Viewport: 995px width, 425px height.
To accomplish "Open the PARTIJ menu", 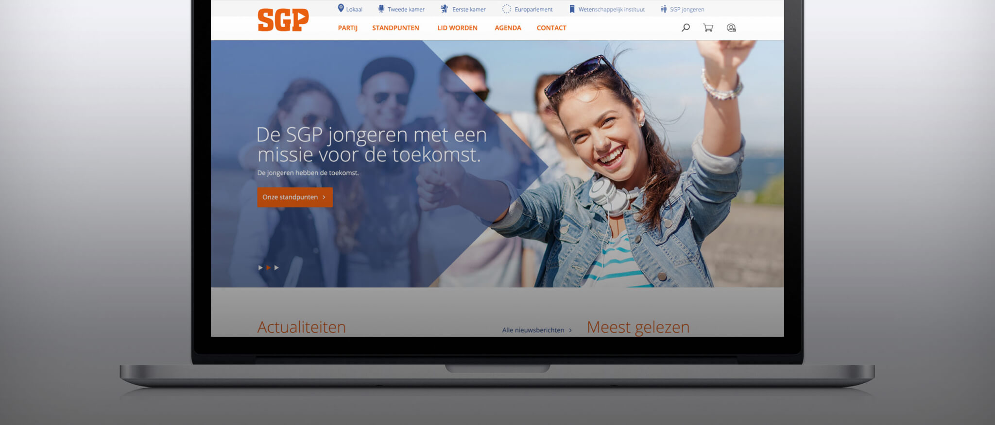I will (x=348, y=28).
